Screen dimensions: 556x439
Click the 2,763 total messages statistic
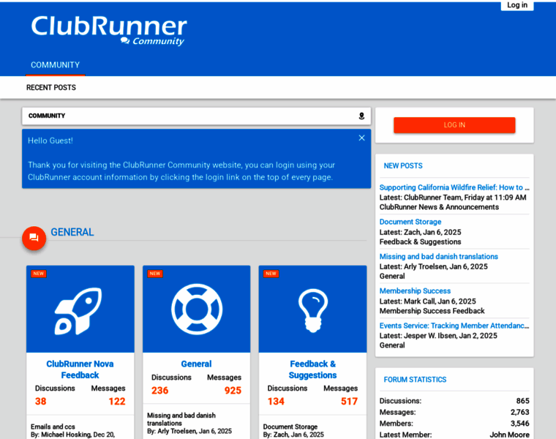pos(520,412)
